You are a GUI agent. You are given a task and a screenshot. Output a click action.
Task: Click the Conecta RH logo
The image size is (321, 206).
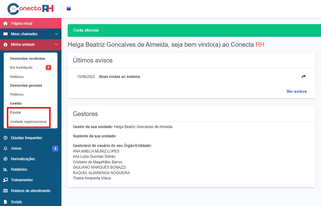(30, 8)
